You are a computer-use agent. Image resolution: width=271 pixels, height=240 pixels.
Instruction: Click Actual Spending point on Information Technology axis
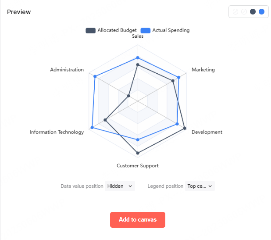[92, 128]
